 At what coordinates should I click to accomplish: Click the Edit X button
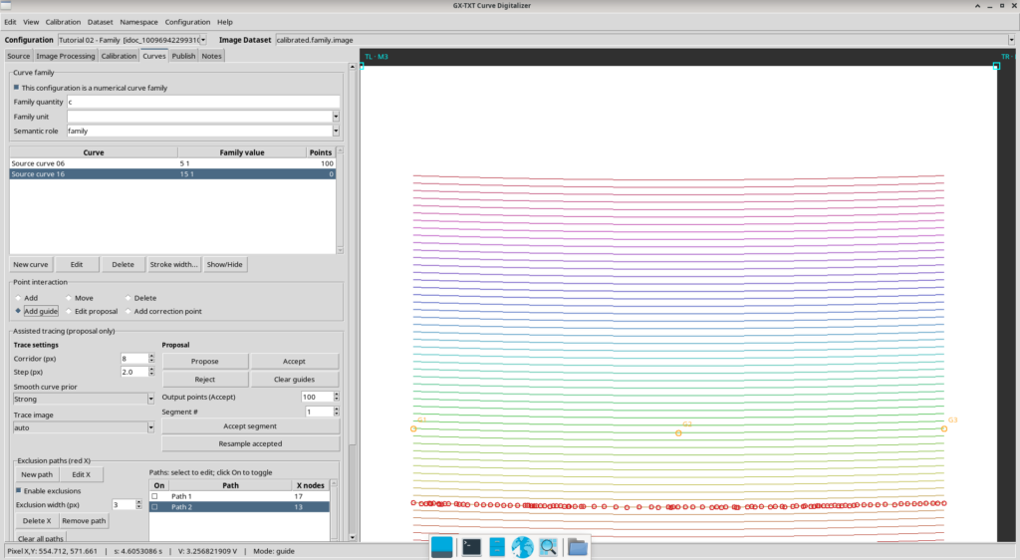(82, 474)
